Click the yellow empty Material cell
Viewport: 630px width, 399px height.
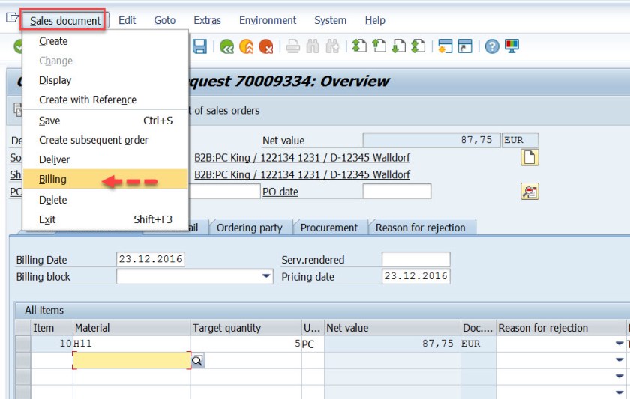[x=132, y=360]
